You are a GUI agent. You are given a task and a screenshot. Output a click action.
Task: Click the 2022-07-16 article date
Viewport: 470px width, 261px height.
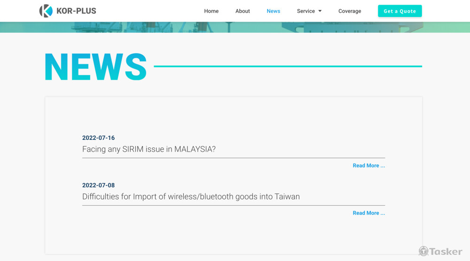point(98,138)
